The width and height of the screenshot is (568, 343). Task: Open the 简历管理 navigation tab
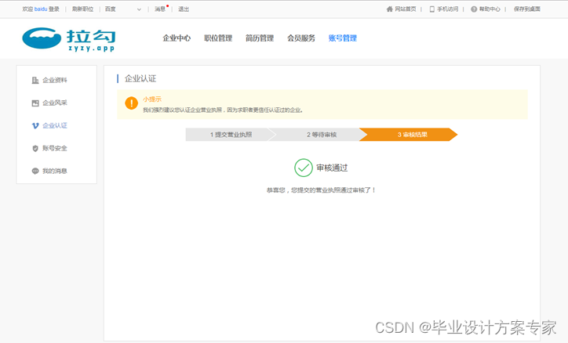(x=260, y=38)
